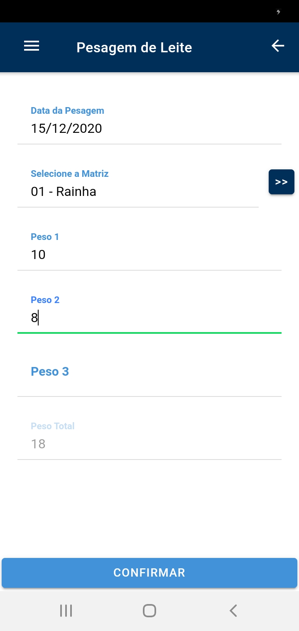
Task: Tap disabled Peso Total value 18
Action: coord(38,444)
